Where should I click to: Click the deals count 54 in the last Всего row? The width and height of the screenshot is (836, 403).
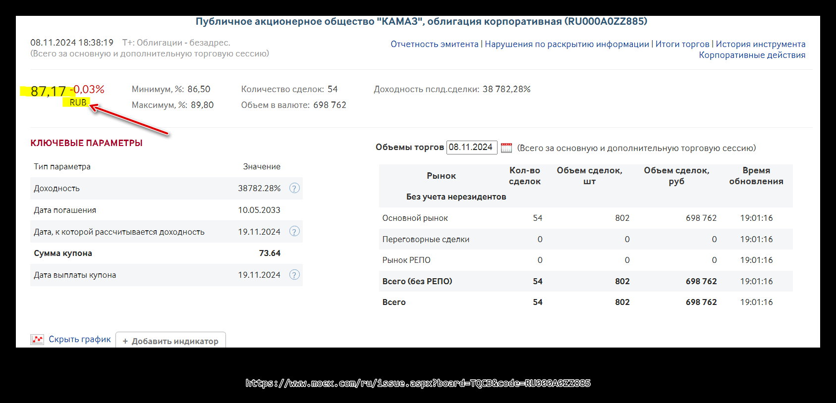[x=538, y=302]
